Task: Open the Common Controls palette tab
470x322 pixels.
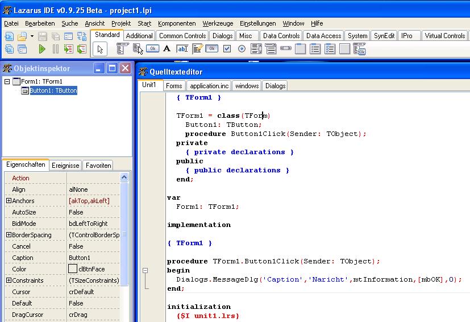Action: point(182,36)
